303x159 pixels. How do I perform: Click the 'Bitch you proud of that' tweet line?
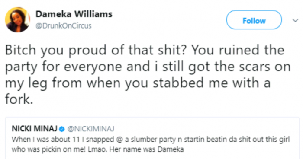(145, 50)
